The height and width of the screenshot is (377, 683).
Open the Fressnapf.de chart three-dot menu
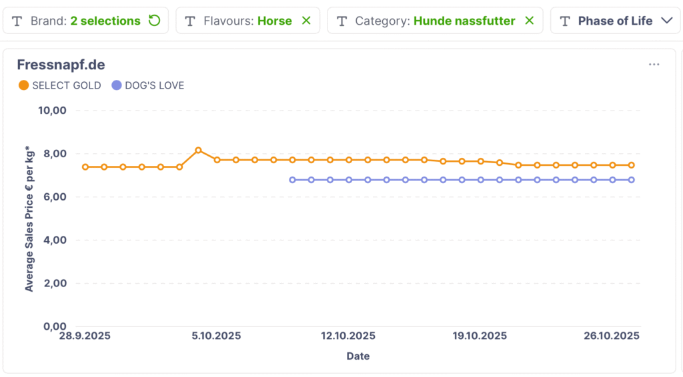(x=654, y=65)
